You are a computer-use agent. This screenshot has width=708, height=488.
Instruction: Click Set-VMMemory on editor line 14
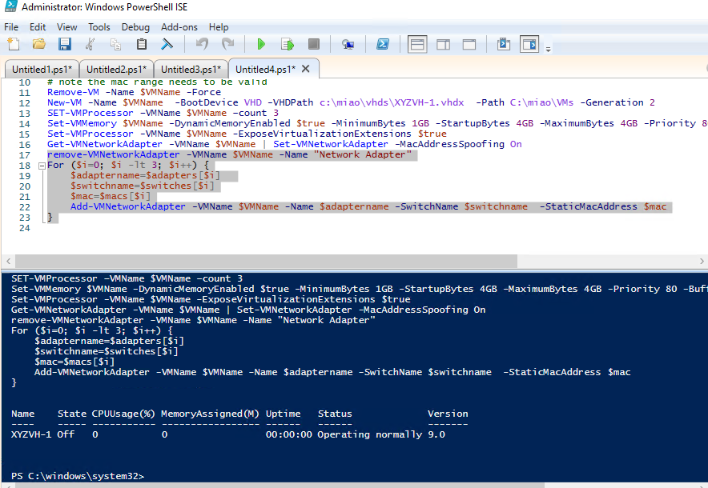82,123
